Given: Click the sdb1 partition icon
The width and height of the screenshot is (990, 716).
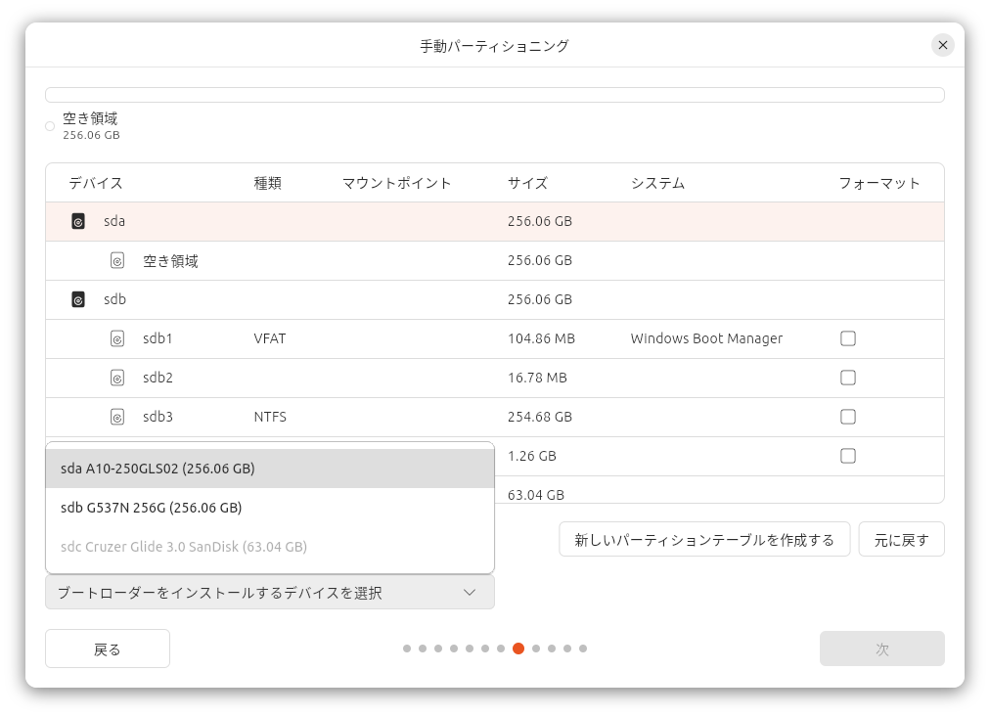Looking at the screenshot, I should [117, 338].
